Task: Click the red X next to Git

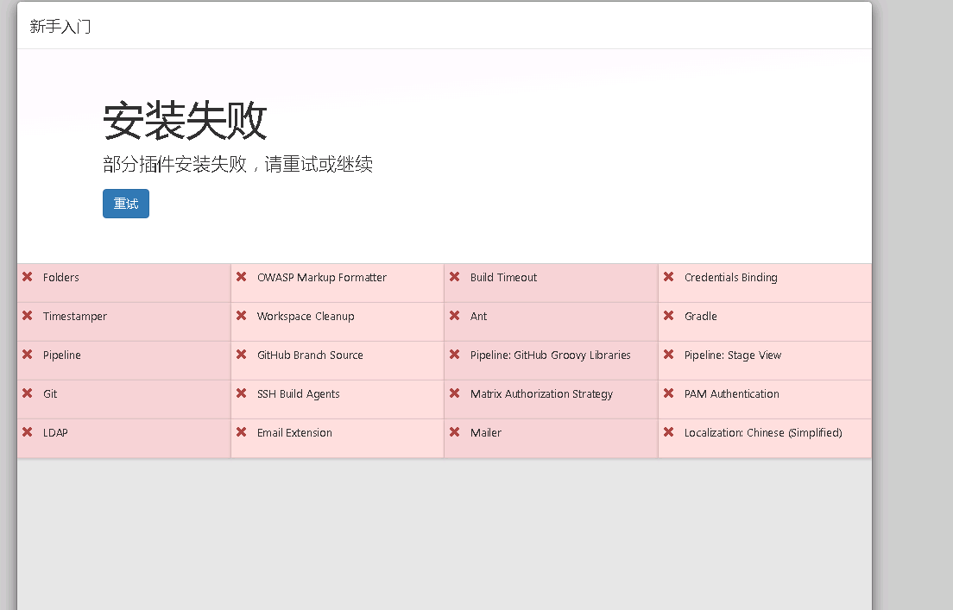Action: (28, 393)
